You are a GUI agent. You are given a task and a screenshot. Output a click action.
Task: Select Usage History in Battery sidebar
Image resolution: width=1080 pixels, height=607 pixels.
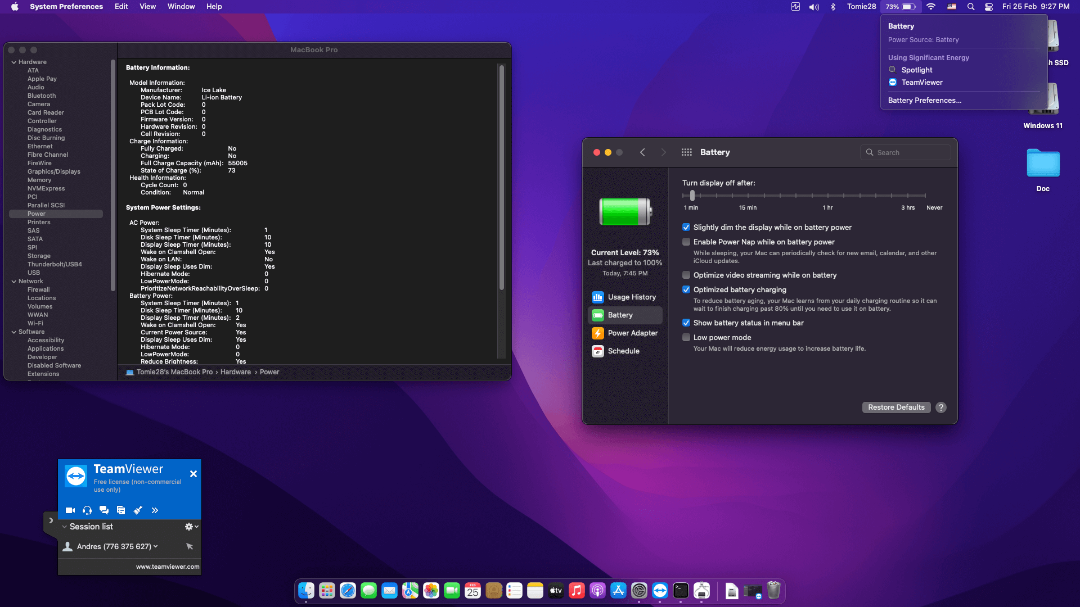point(625,297)
